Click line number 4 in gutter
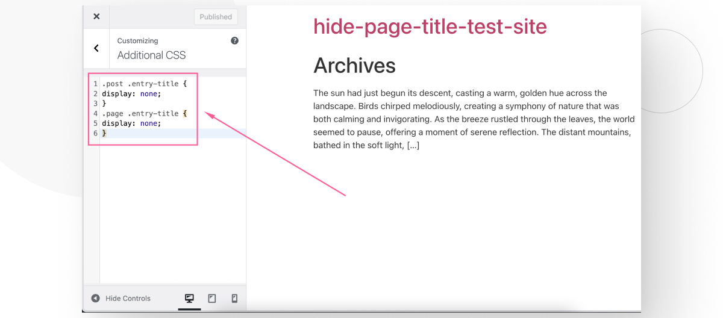 [x=95, y=113]
